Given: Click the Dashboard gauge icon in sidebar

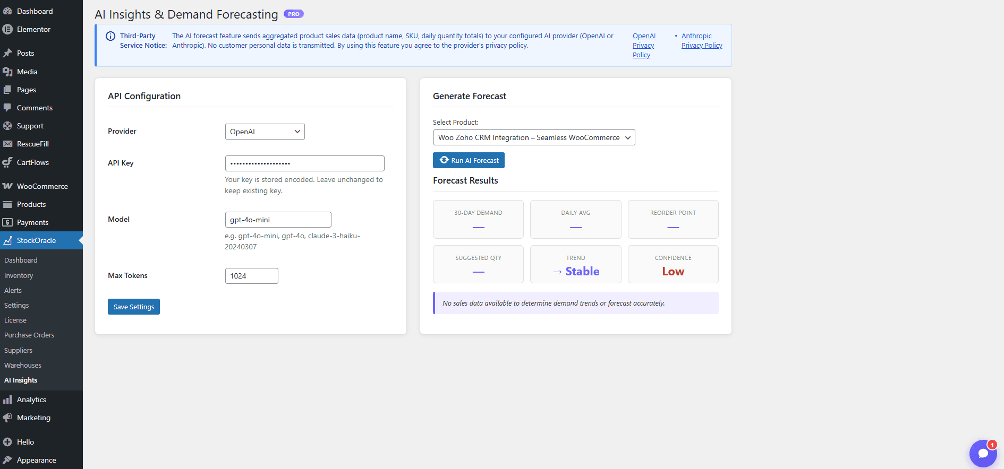Looking at the screenshot, I should [7, 11].
